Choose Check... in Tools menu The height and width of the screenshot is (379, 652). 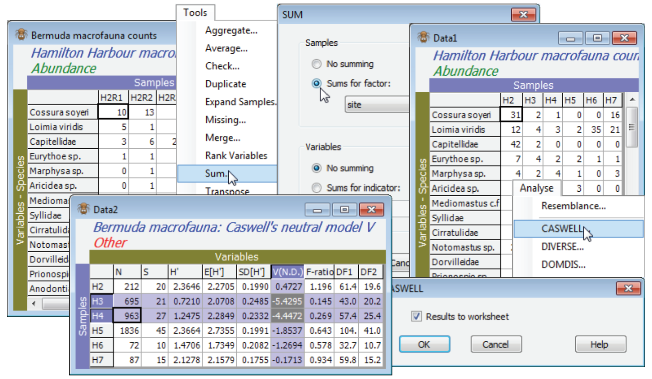(222, 66)
